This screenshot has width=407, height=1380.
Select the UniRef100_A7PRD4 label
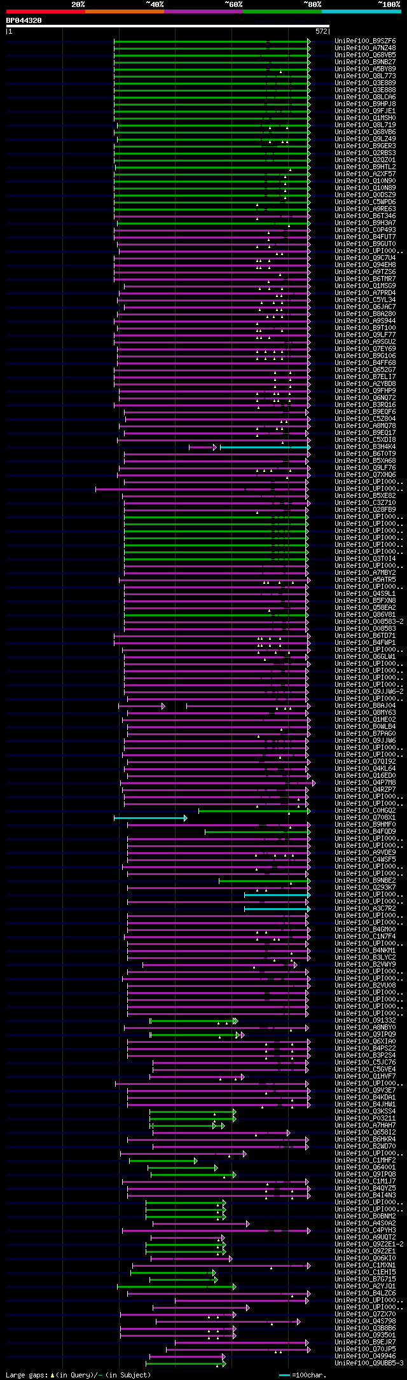[x=365, y=293]
